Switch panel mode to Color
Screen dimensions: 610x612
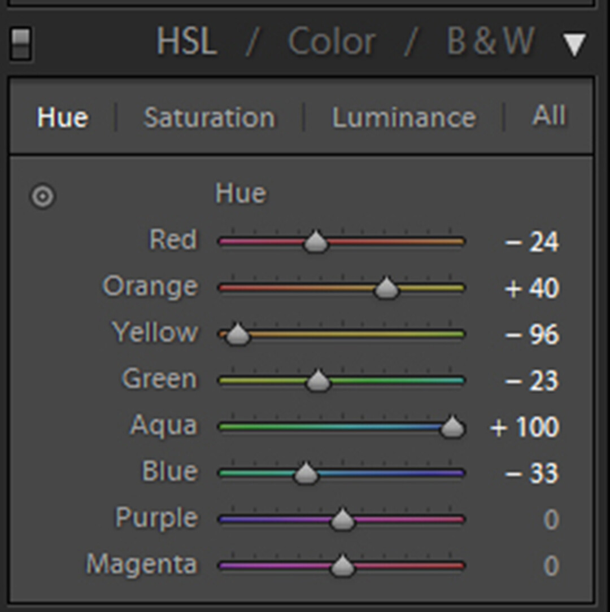(x=332, y=41)
